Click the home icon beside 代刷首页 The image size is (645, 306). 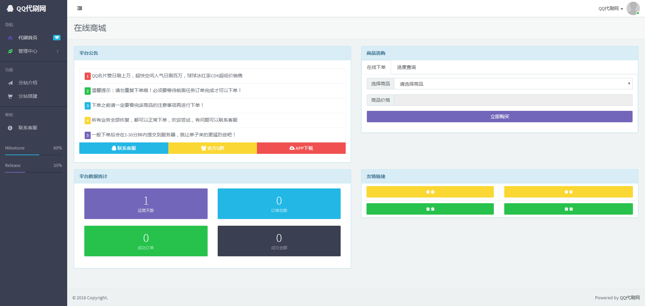tap(10, 38)
